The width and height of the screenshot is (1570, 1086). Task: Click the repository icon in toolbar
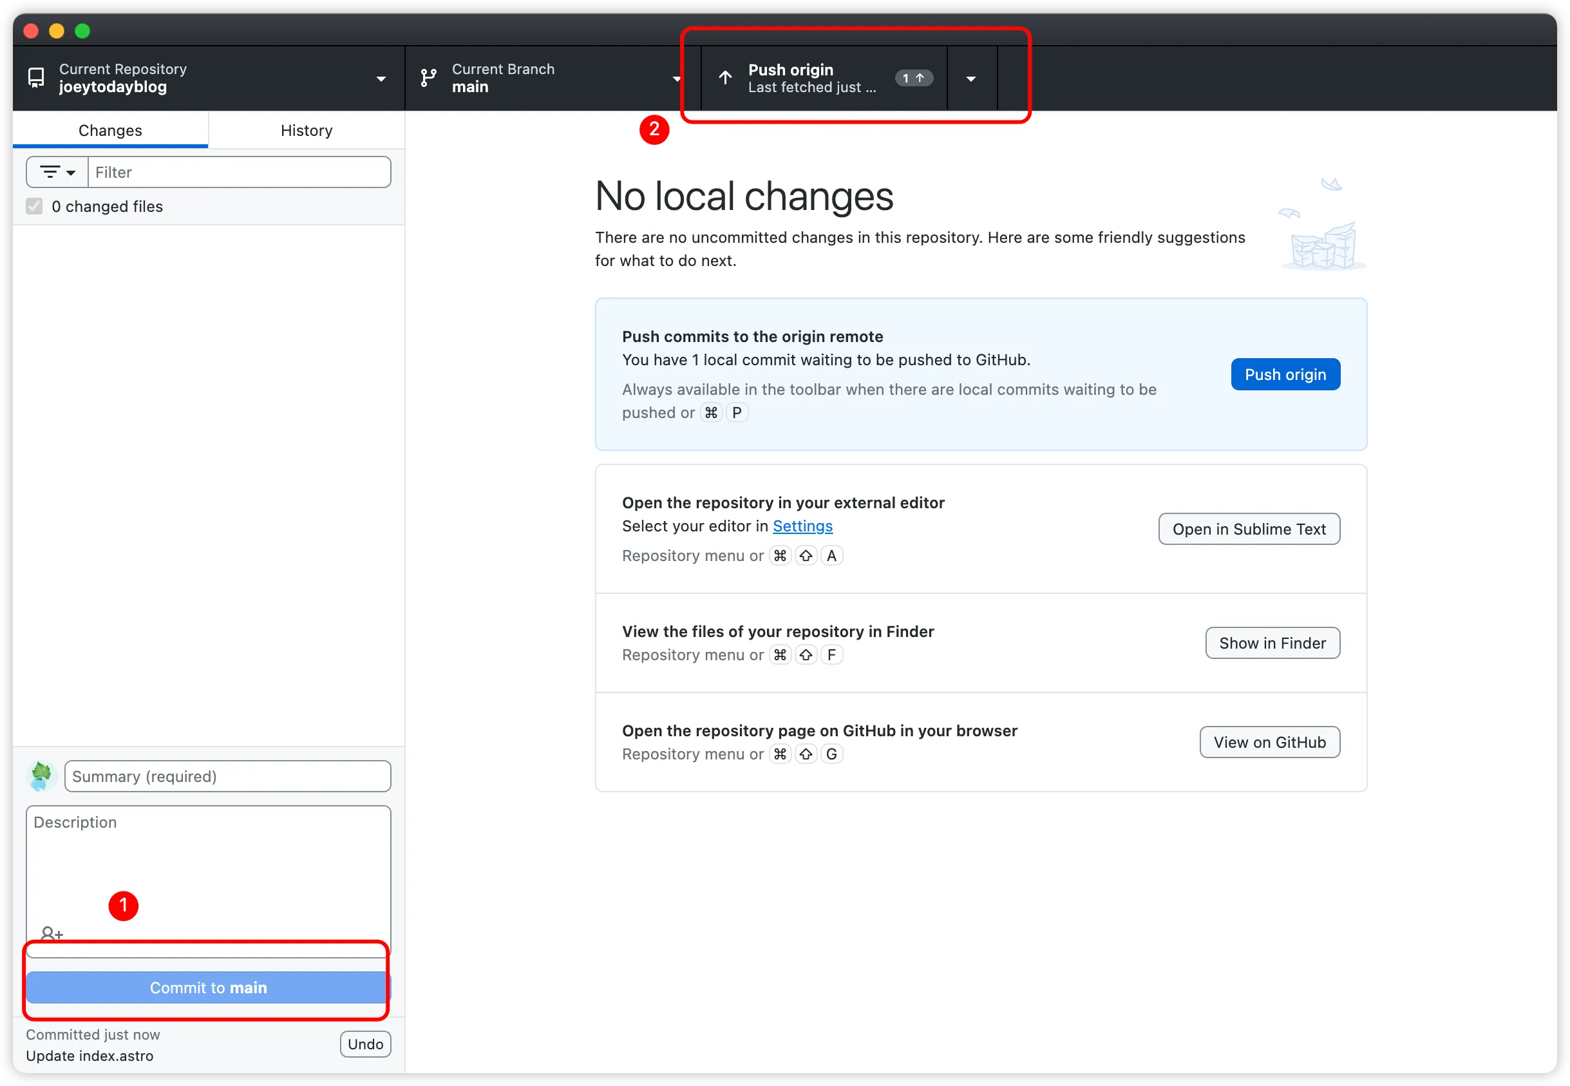point(36,77)
